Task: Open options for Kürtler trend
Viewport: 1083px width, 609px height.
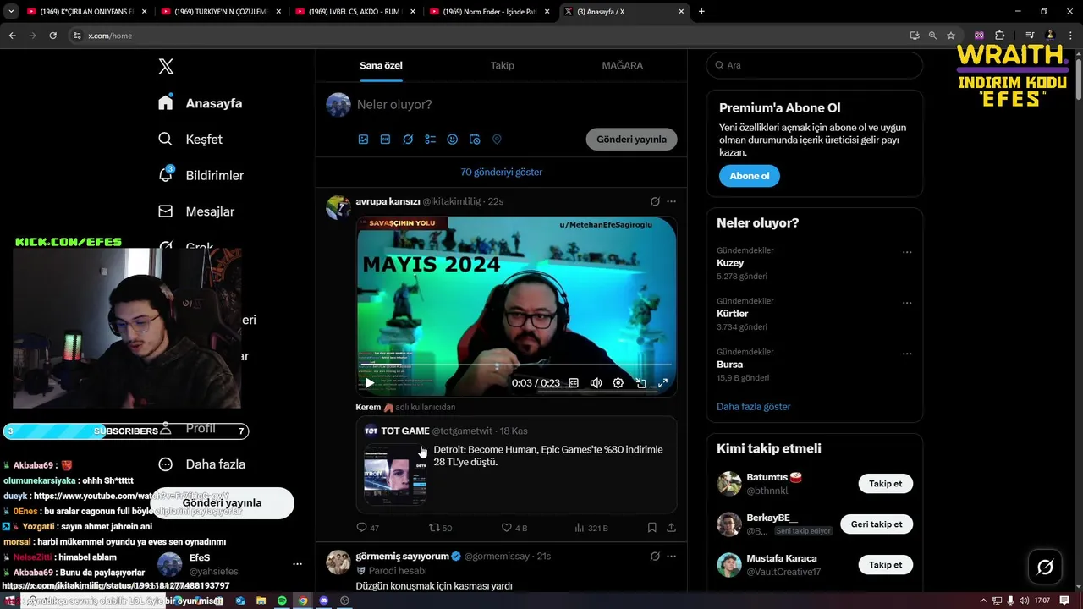Action: (907, 303)
